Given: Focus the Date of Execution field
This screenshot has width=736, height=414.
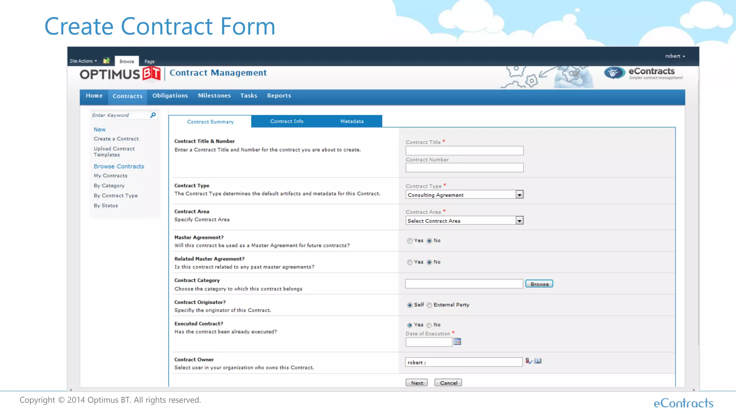Looking at the screenshot, I should 429,342.
